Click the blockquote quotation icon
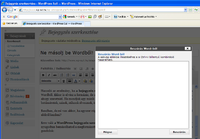 [73, 75]
